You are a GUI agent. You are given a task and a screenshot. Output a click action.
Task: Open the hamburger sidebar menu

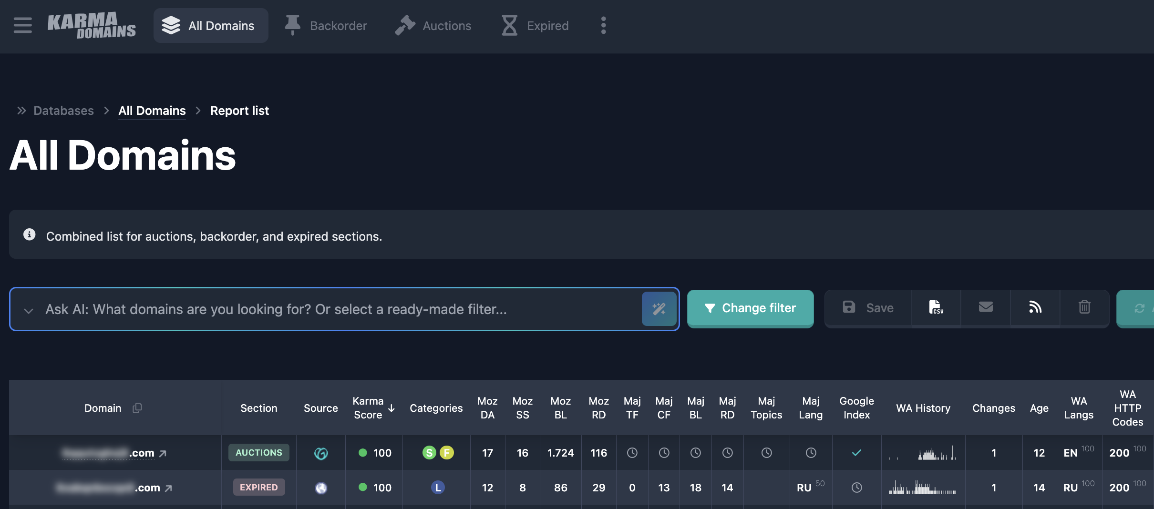[22, 25]
